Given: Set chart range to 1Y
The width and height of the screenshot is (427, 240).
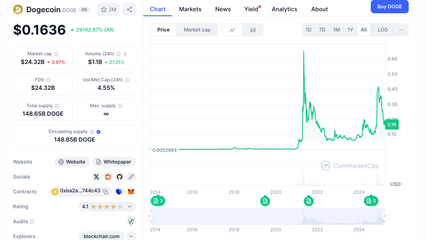Looking at the screenshot, I should click(x=350, y=30).
